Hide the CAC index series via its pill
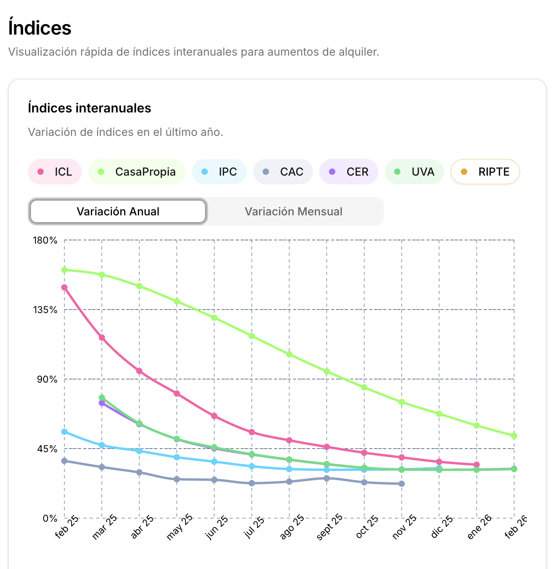The width and height of the screenshot is (557, 569). (x=283, y=172)
